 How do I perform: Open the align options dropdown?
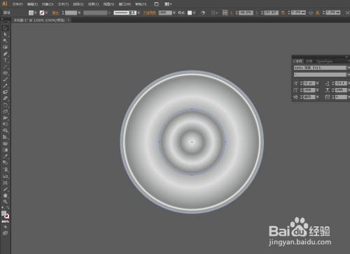click(213, 13)
